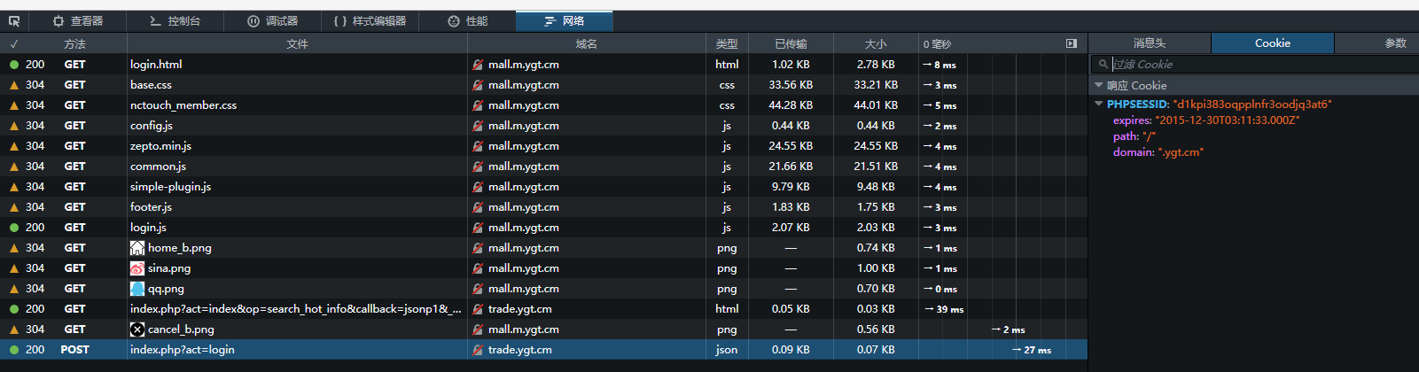The height and width of the screenshot is (372, 1419).
Task: Collapse the 响应 Cookie section
Action: click(x=1099, y=86)
